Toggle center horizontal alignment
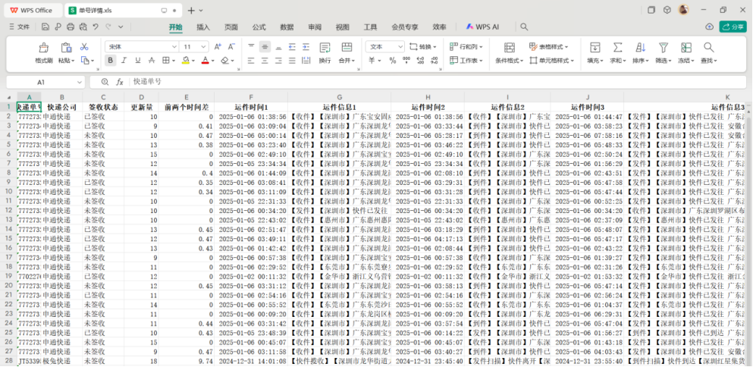Image resolution: width=753 pixels, height=367 pixels. tap(265, 61)
